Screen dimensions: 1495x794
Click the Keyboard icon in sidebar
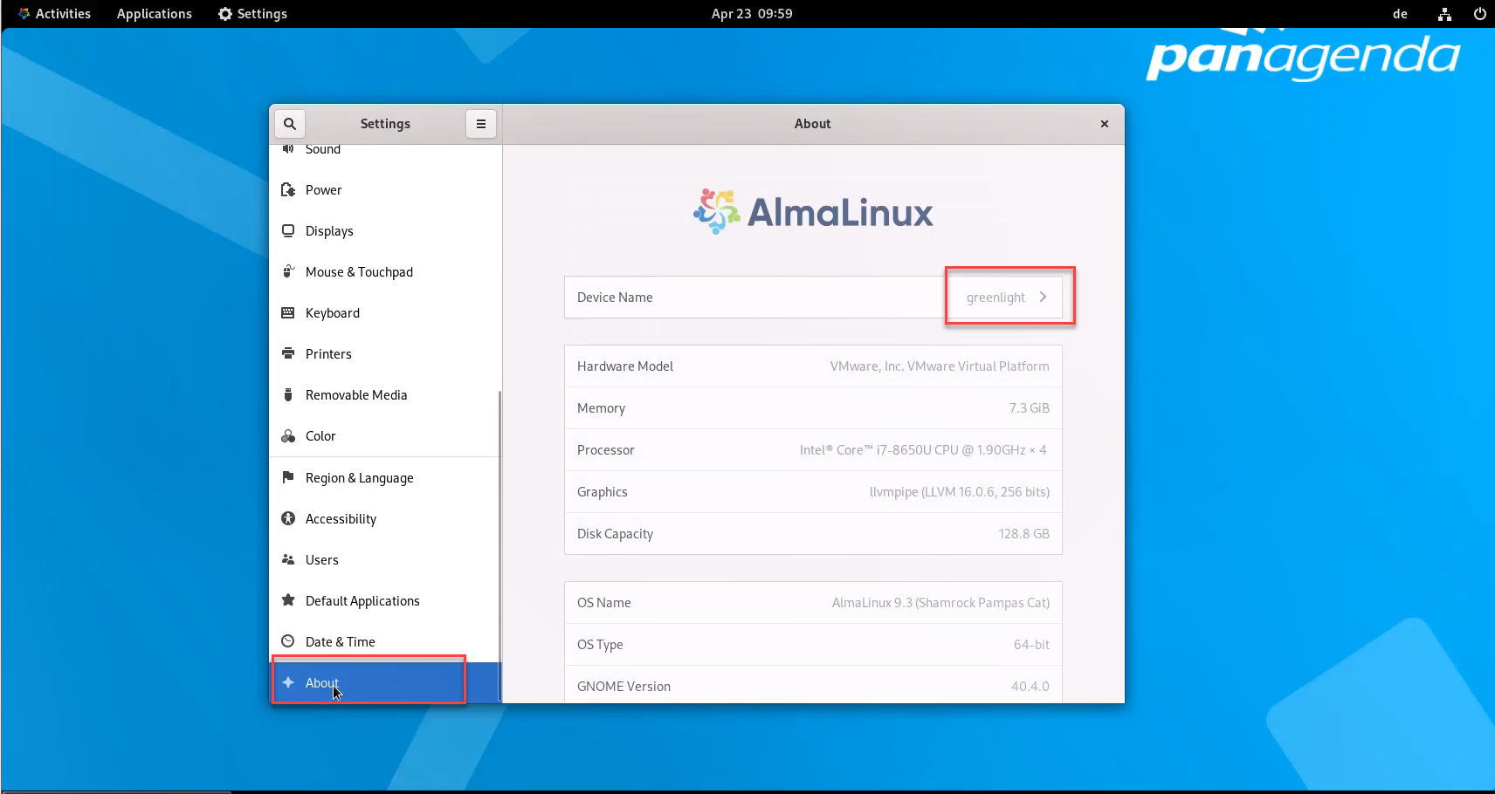point(288,313)
